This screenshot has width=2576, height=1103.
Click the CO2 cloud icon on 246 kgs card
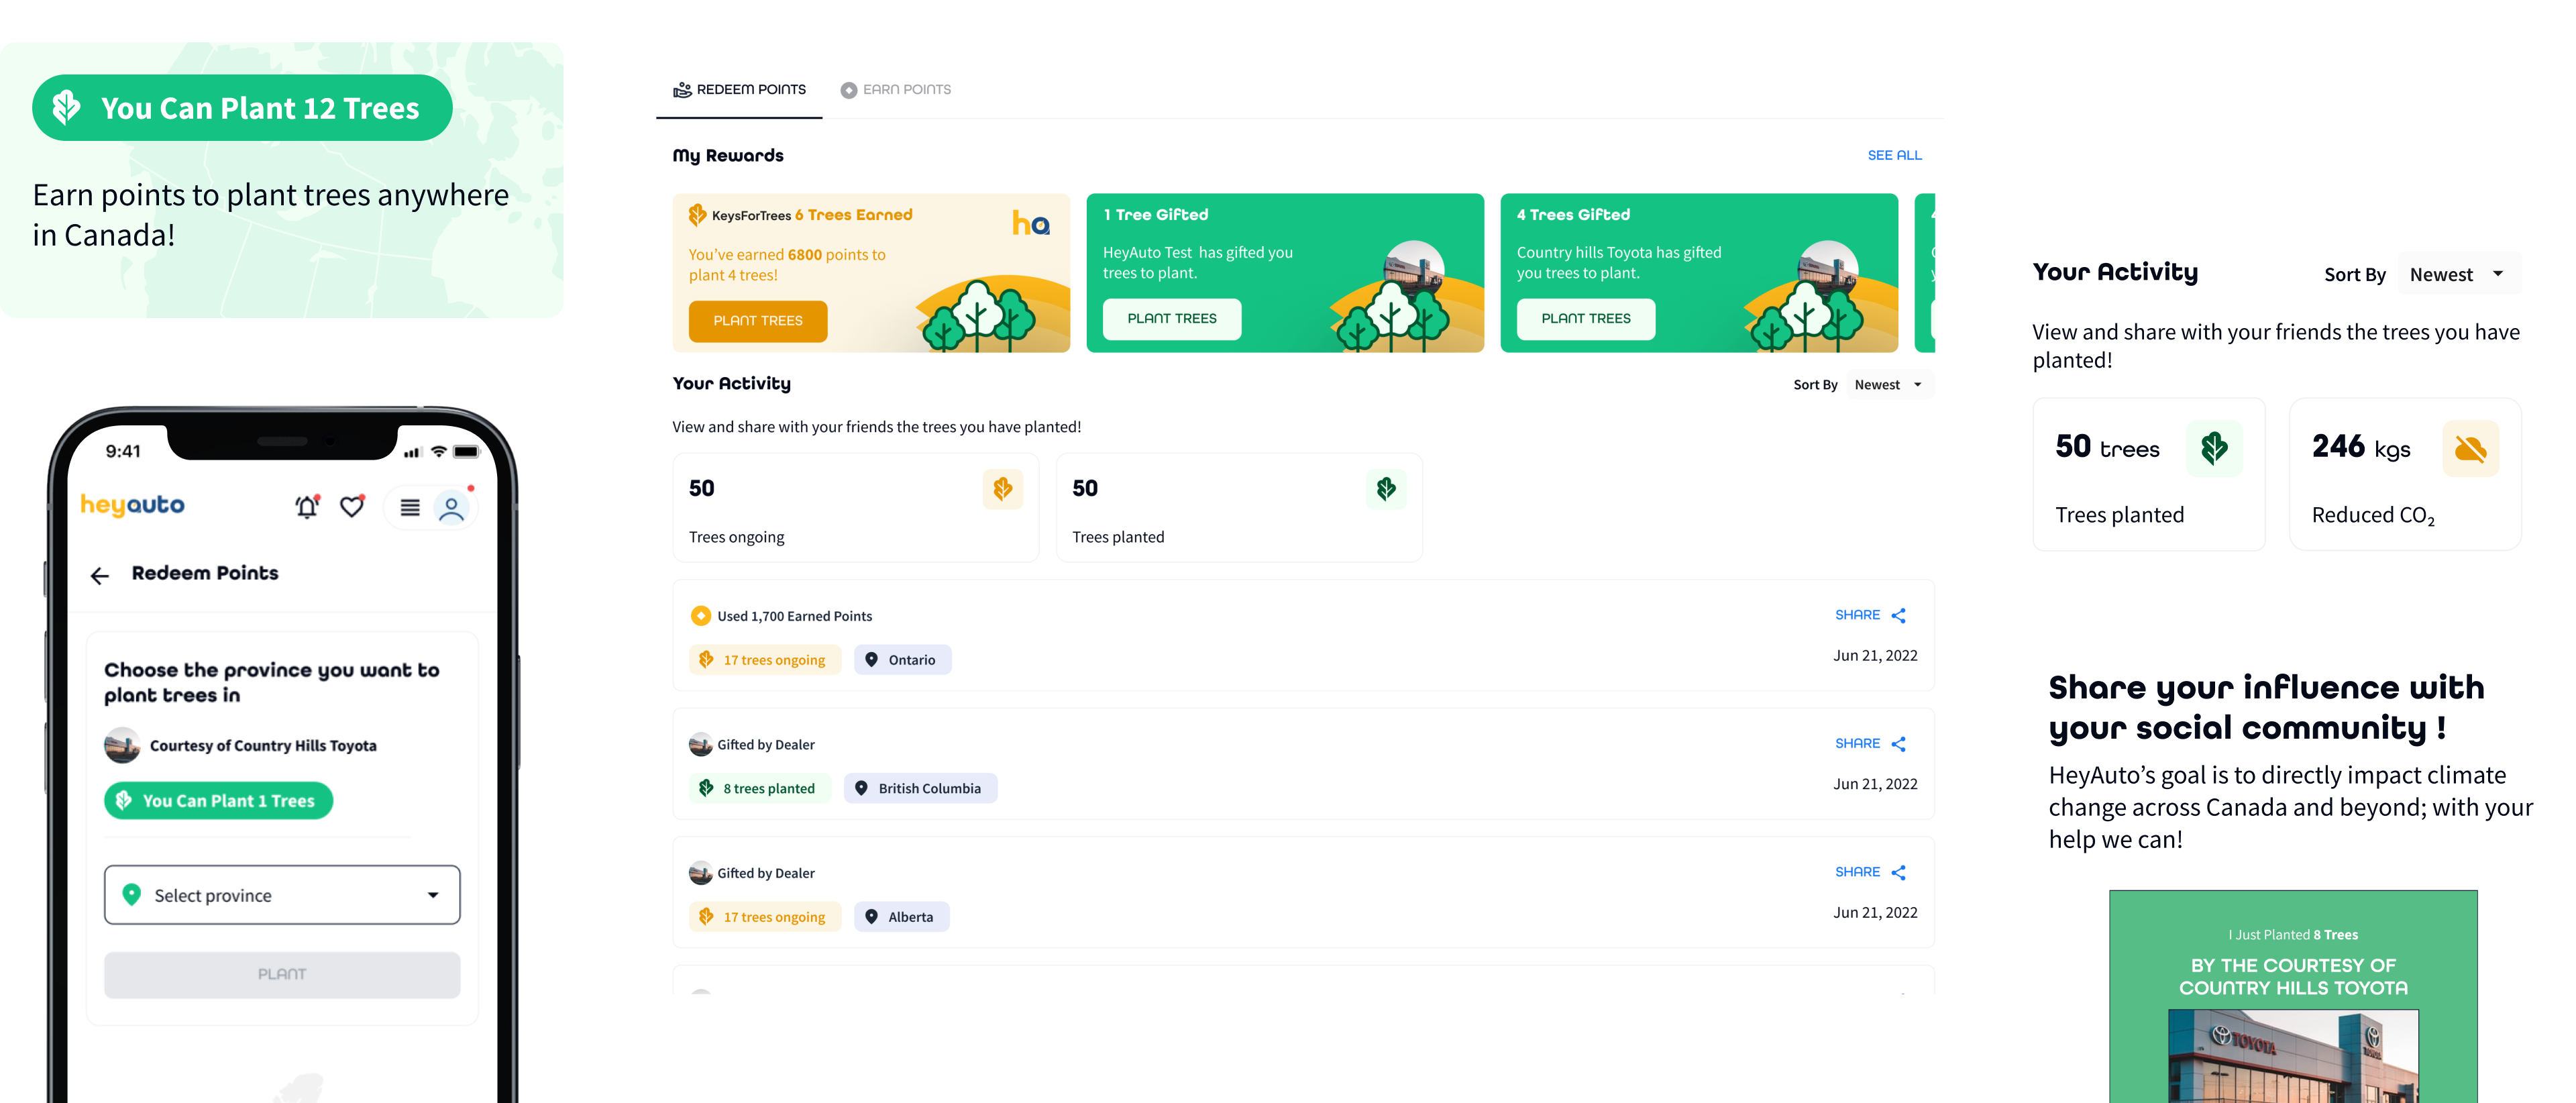(2470, 448)
